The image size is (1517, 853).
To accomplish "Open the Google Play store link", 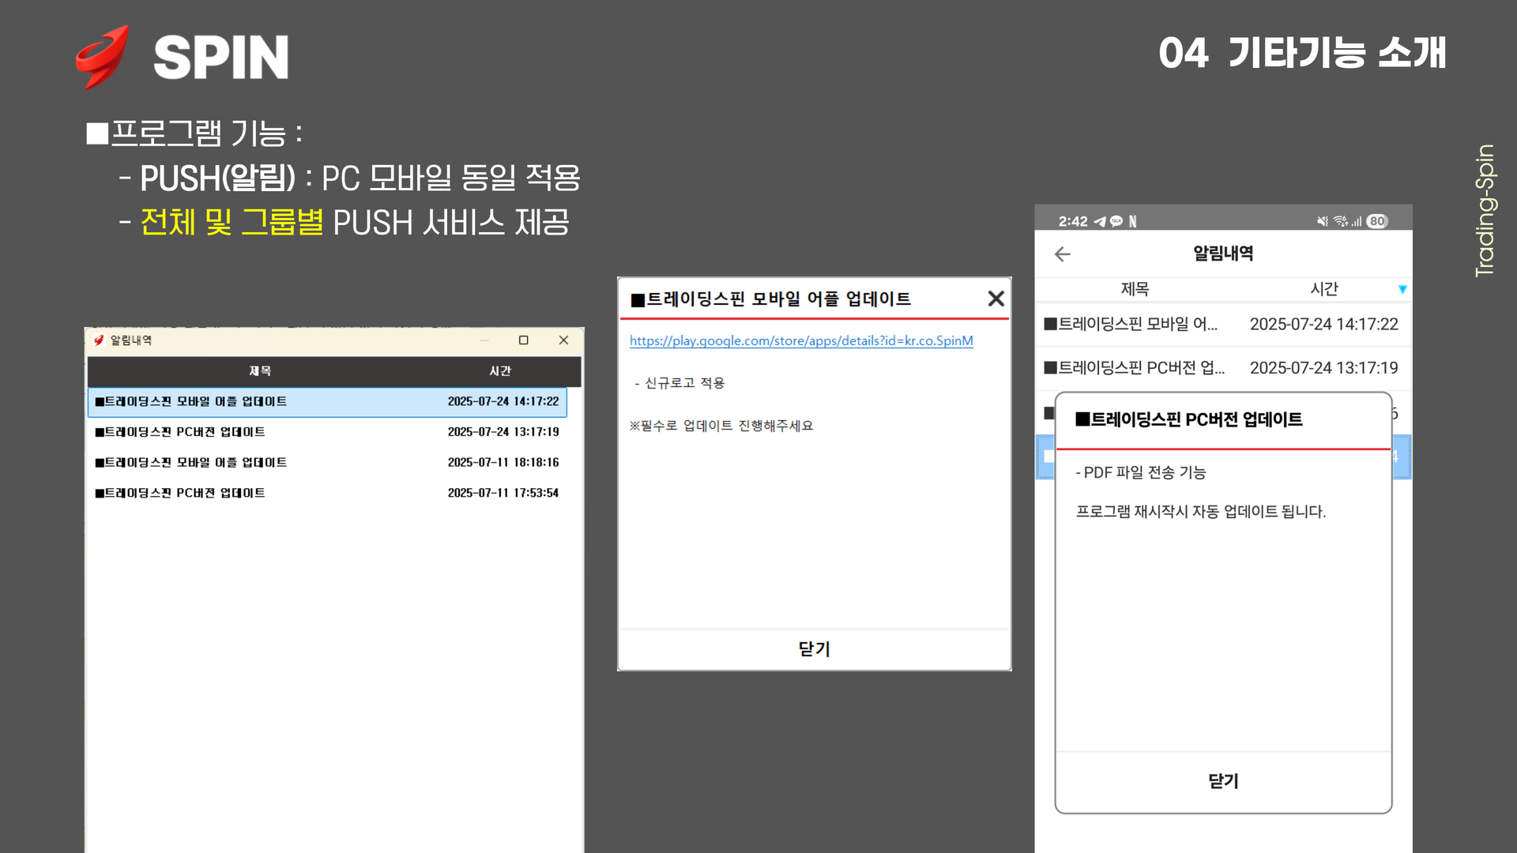I will click(800, 340).
